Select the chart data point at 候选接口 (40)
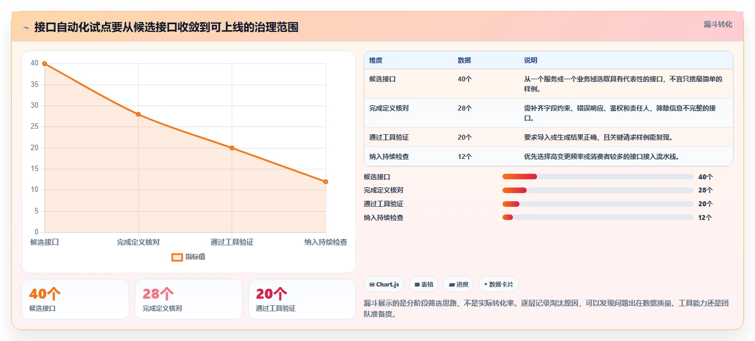Screen dimensions: 755x341 pos(45,64)
